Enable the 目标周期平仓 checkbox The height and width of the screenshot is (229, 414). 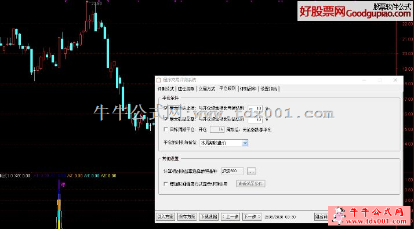(x=166, y=129)
